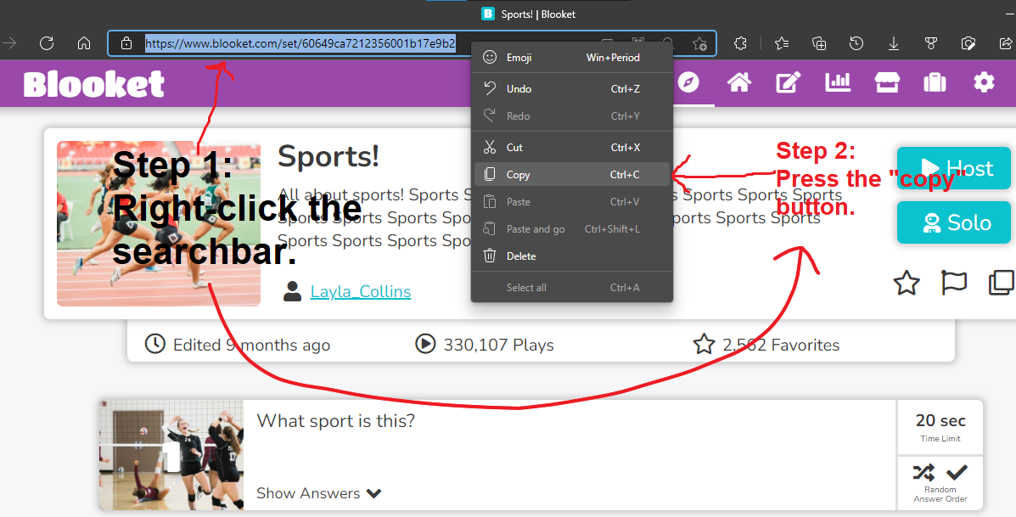Choose Delete in the context menu
Image resolution: width=1016 pixels, height=517 pixels.
[x=572, y=256]
